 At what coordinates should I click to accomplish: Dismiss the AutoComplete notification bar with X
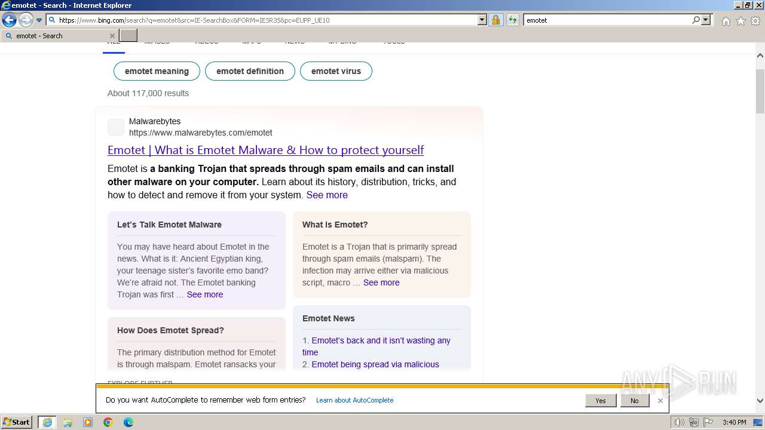[660, 401]
